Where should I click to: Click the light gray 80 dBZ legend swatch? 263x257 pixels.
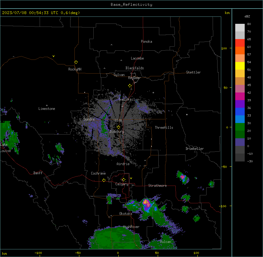[240, 27]
